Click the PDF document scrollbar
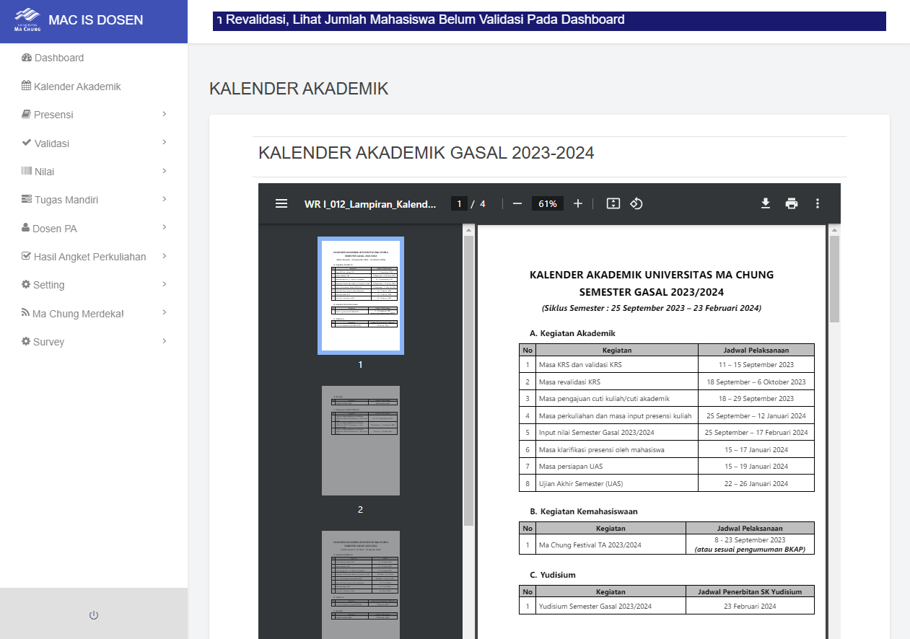910x639 pixels. (834, 278)
